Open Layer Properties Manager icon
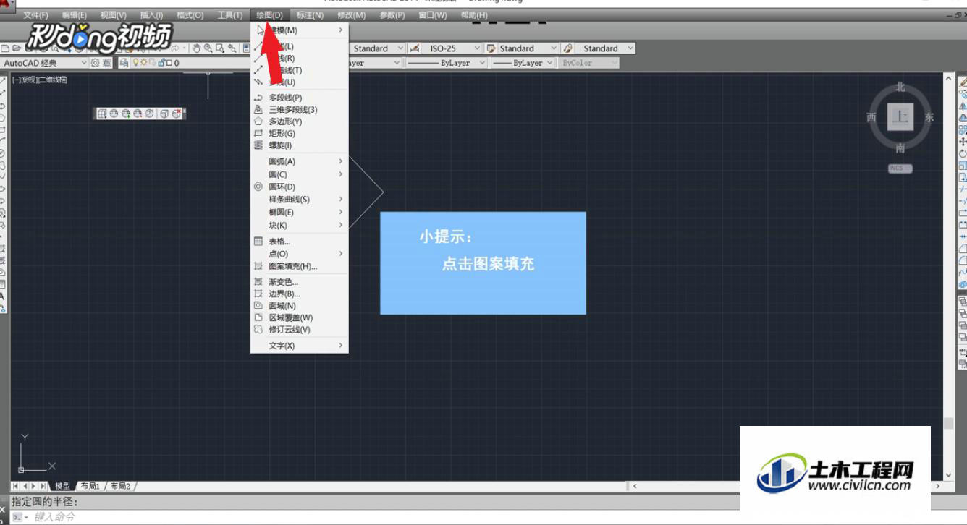967x525 pixels. coord(124,63)
